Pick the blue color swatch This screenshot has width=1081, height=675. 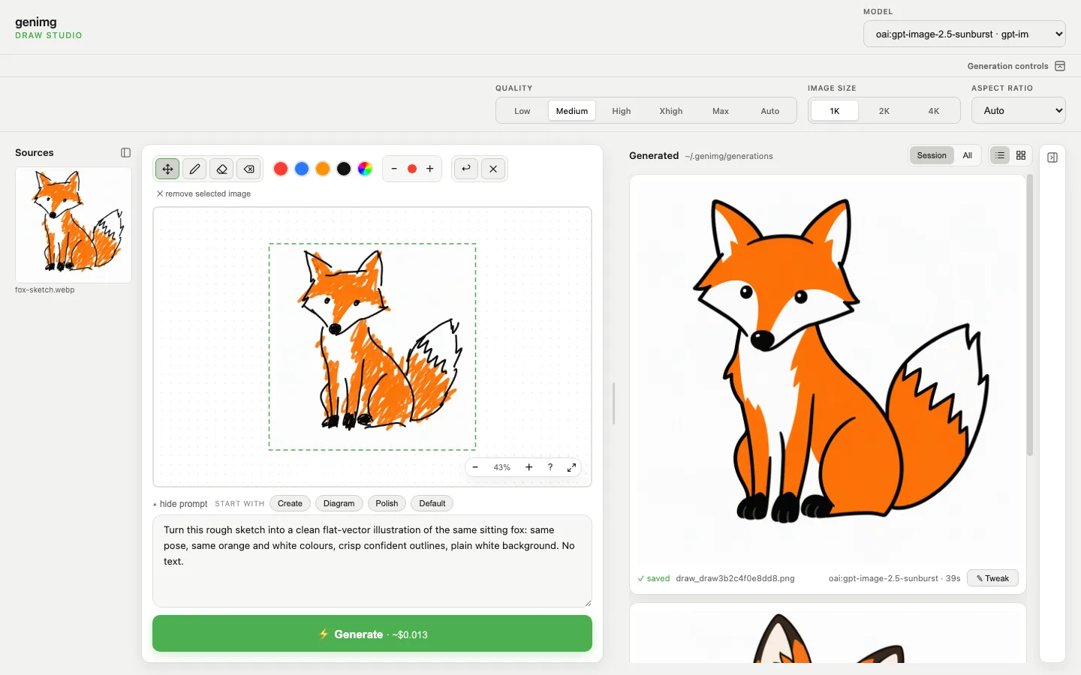tap(302, 169)
